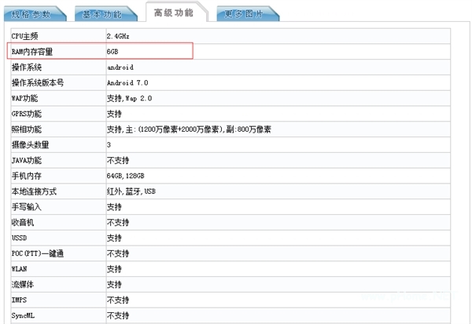Select the 6GB RAM value
Image resolution: width=472 pixels, height=324 pixels.
tap(112, 52)
